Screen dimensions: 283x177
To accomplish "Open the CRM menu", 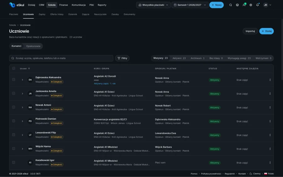I will 42,5.
